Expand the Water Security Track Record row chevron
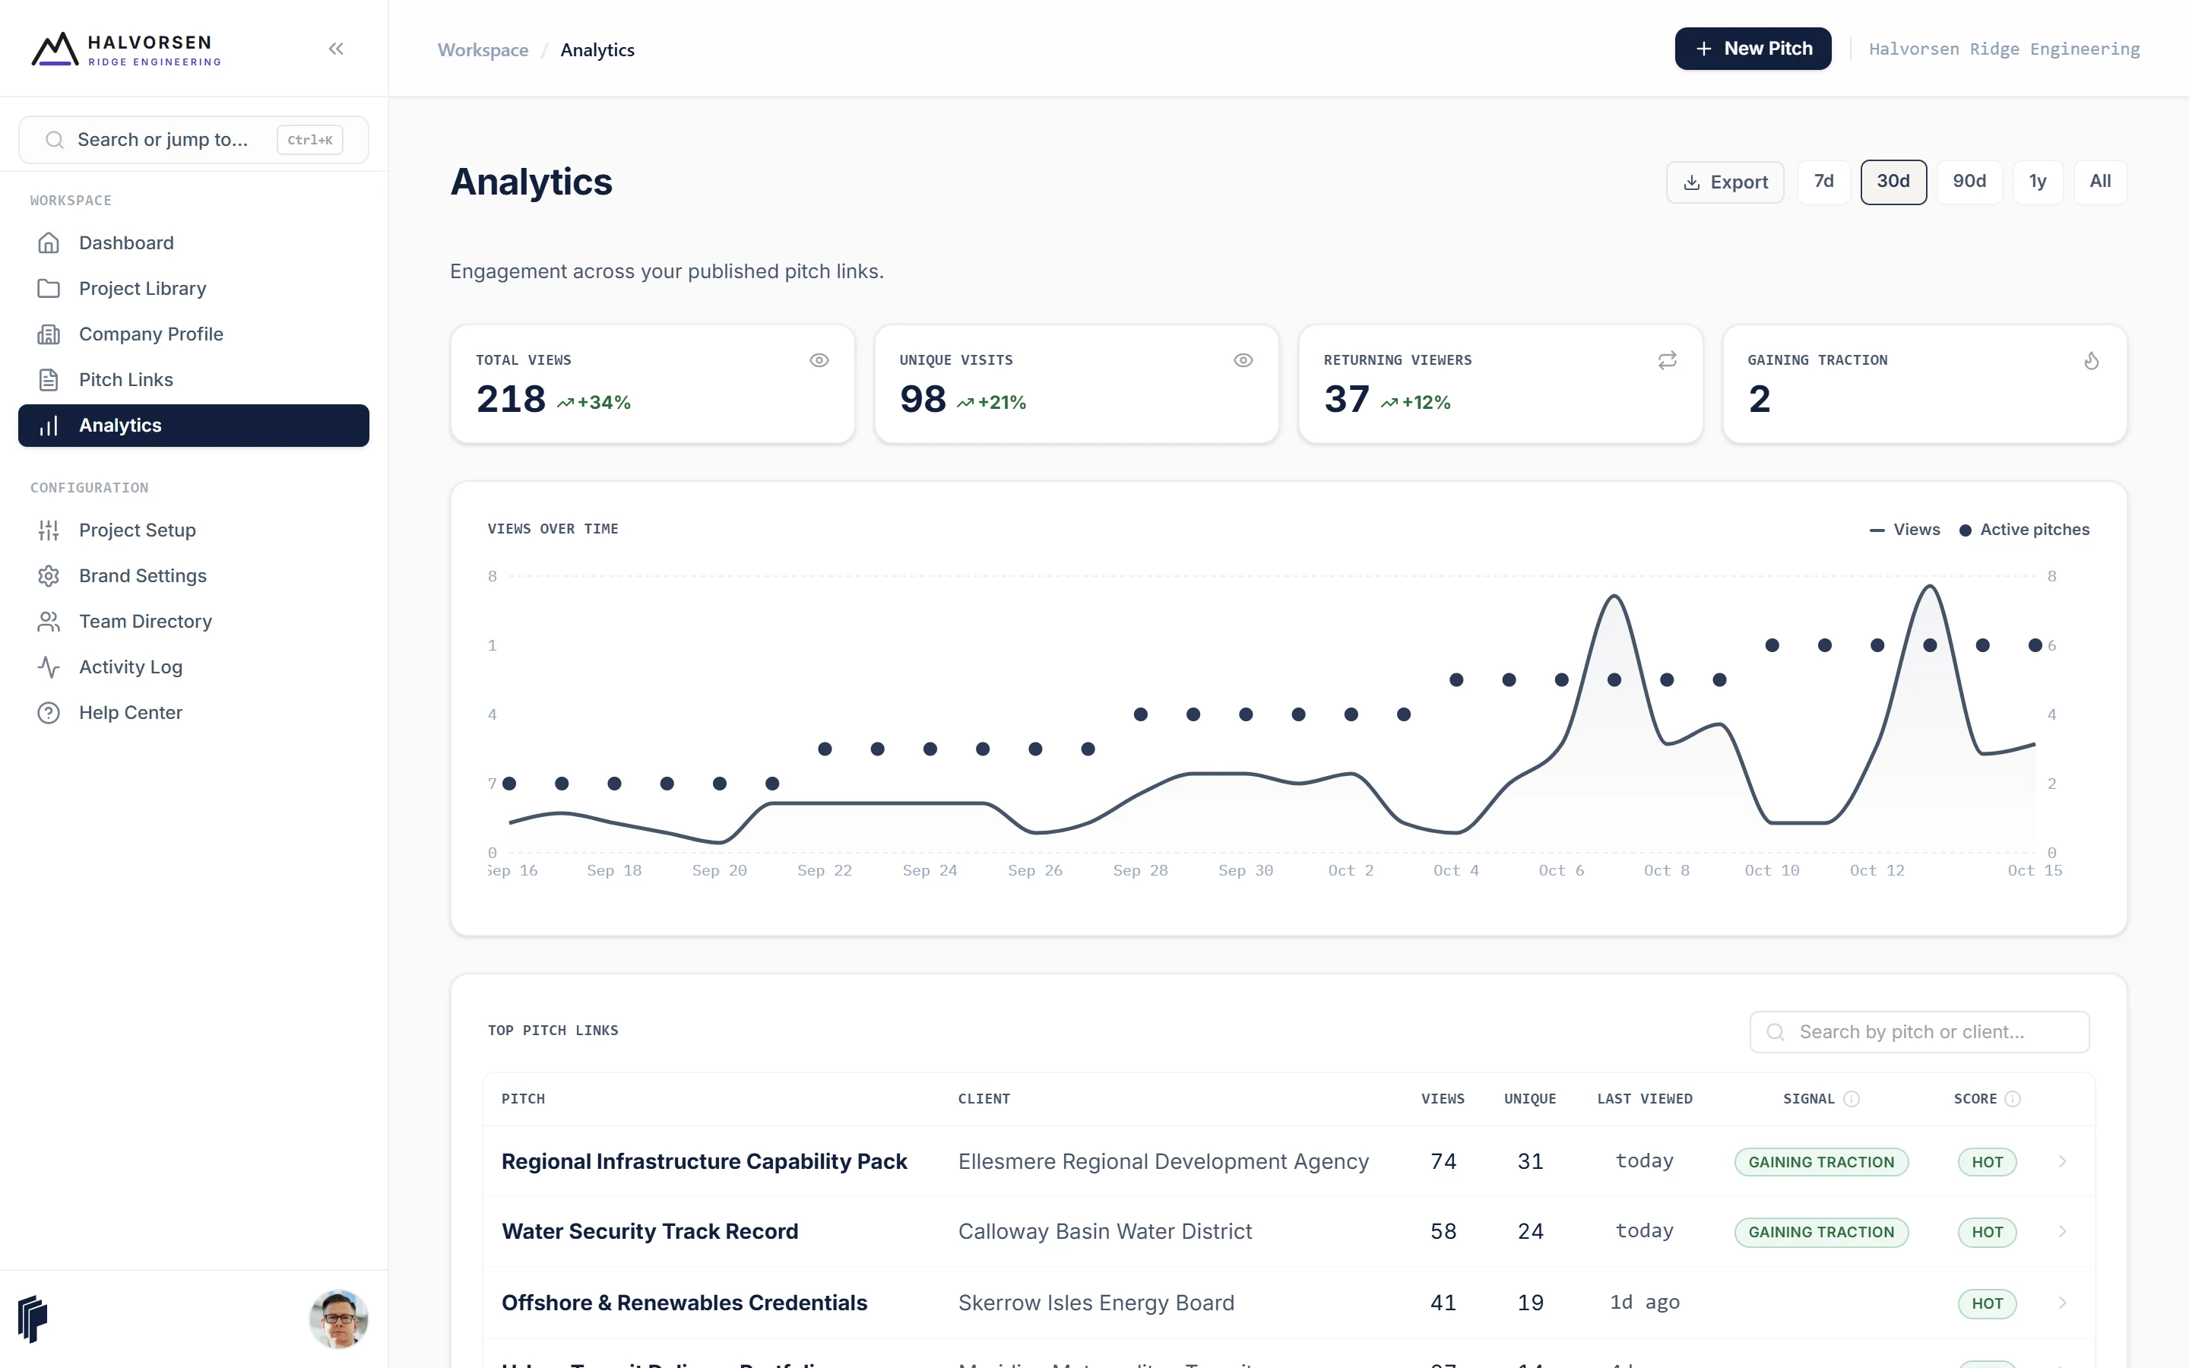The image size is (2189, 1368). (x=2062, y=1231)
